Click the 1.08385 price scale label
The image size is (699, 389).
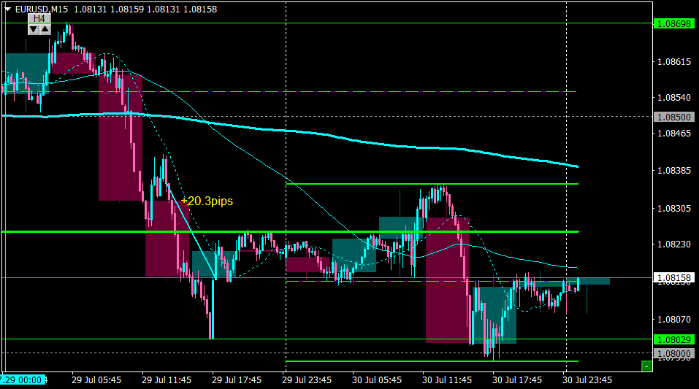pyautogui.click(x=674, y=170)
